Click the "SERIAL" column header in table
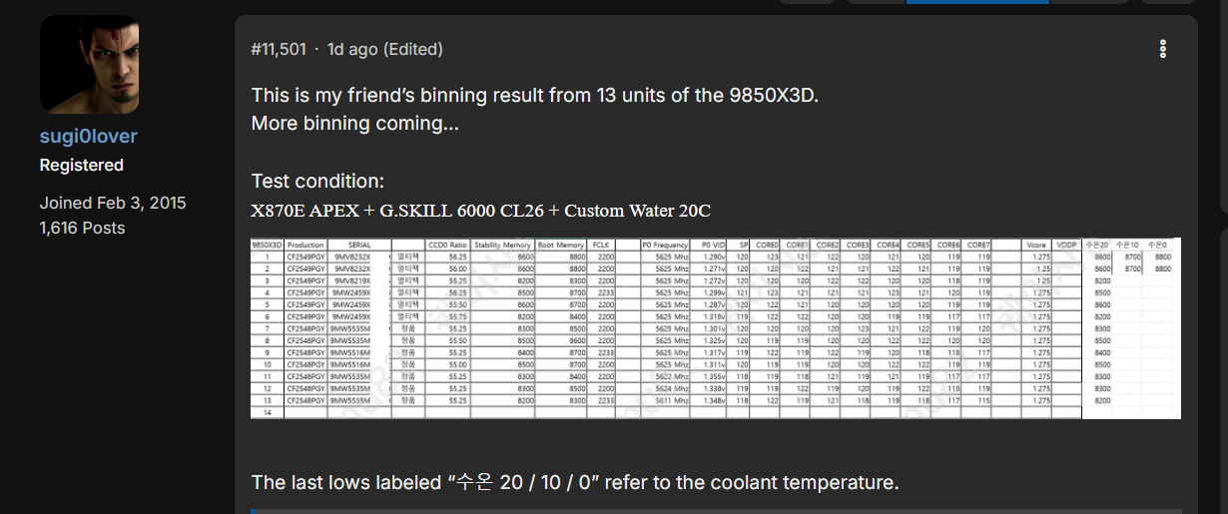The image size is (1228, 514). click(359, 245)
